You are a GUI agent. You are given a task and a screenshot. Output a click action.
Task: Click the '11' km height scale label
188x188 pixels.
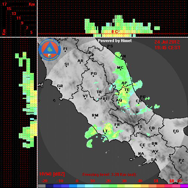pos(18,18)
